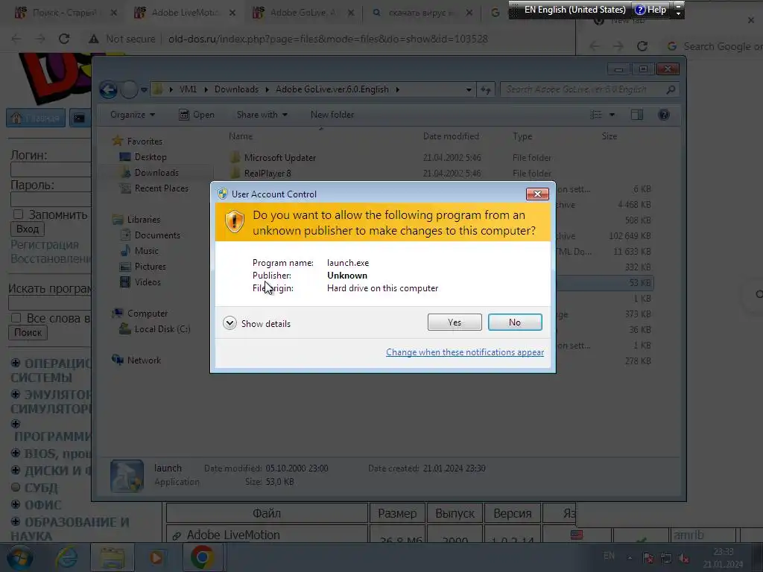This screenshot has height=572, width=763.
Task: Click the UAC shield warning icon
Action: 235,222
